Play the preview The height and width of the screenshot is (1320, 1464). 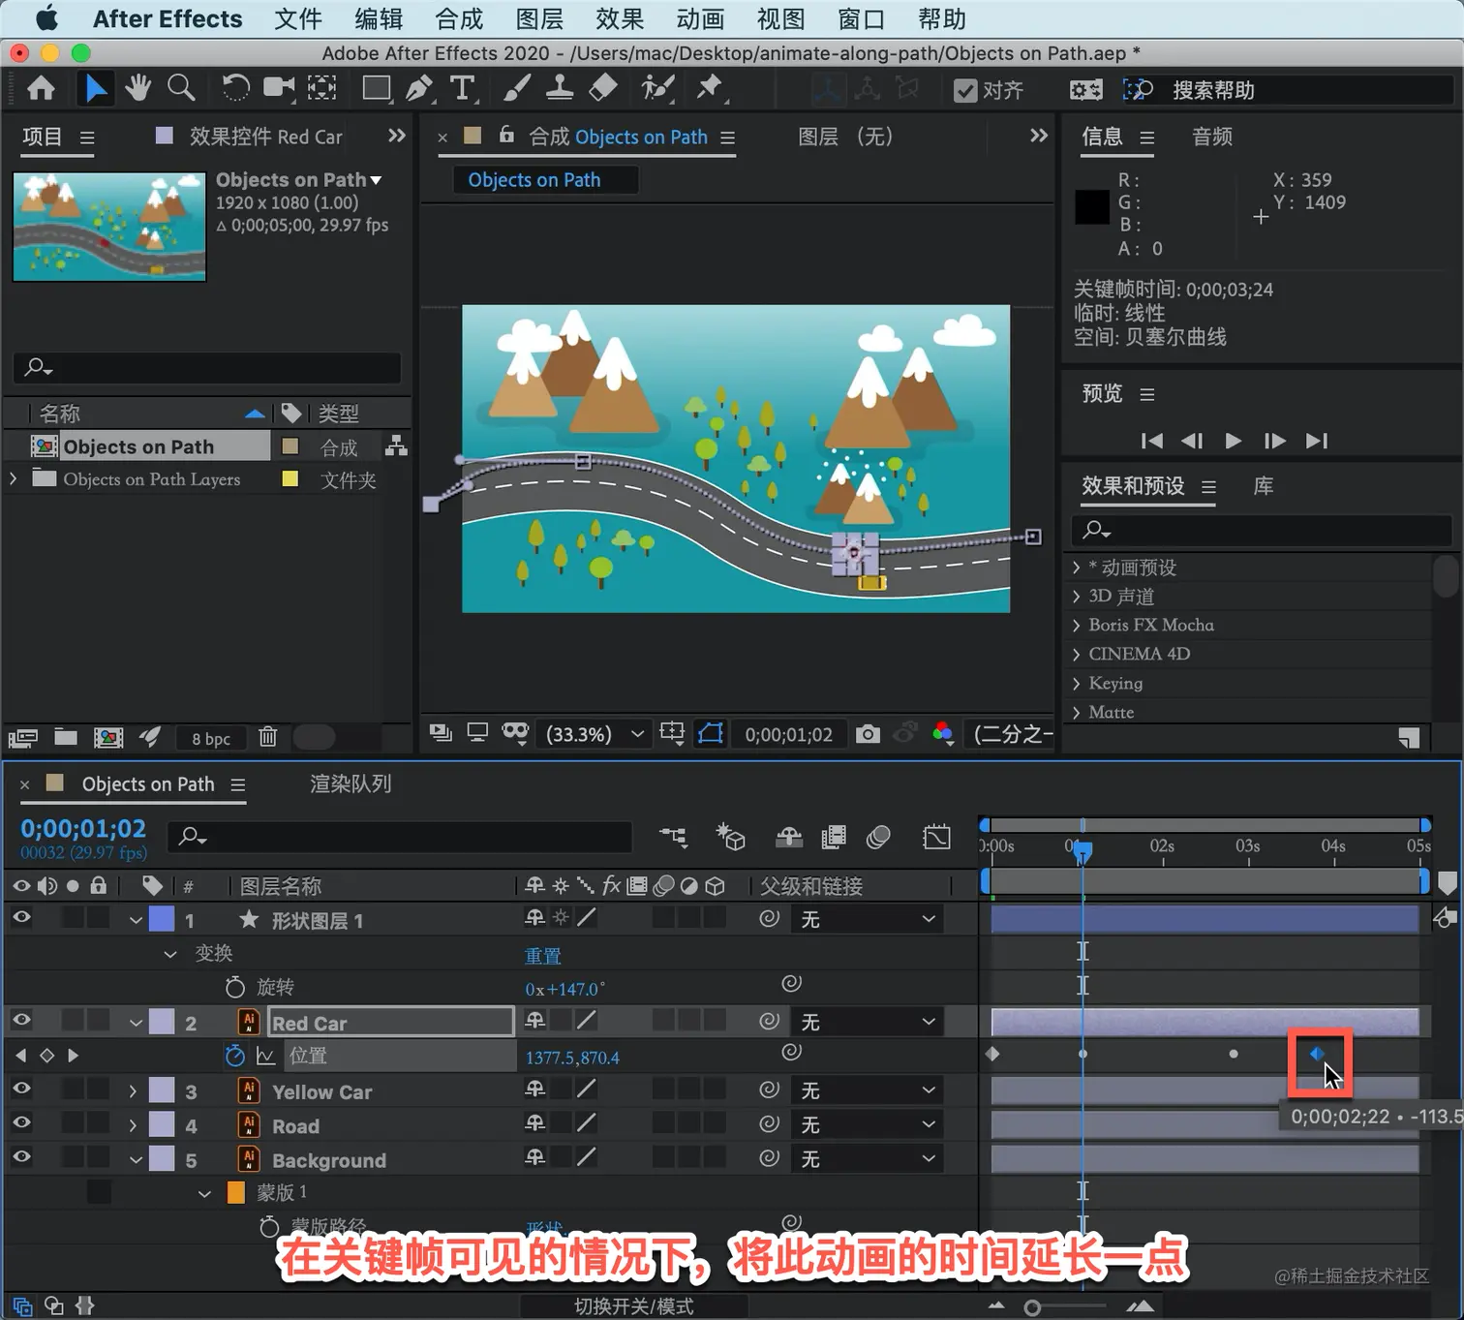(x=1233, y=441)
